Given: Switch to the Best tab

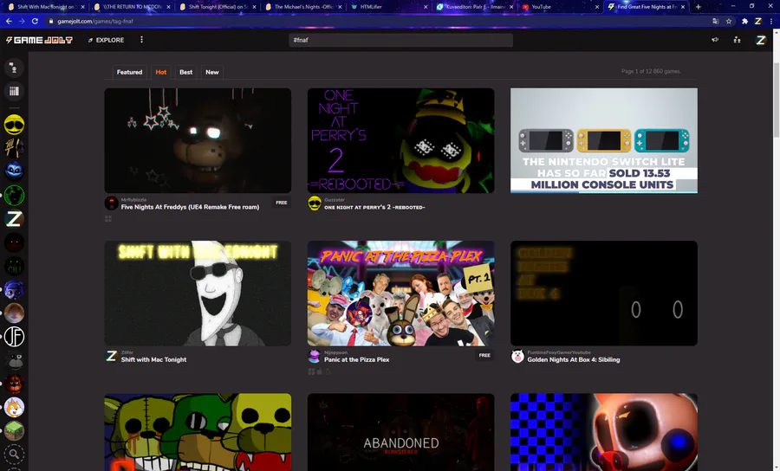Looking at the screenshot, I should (x=186, y=72).
